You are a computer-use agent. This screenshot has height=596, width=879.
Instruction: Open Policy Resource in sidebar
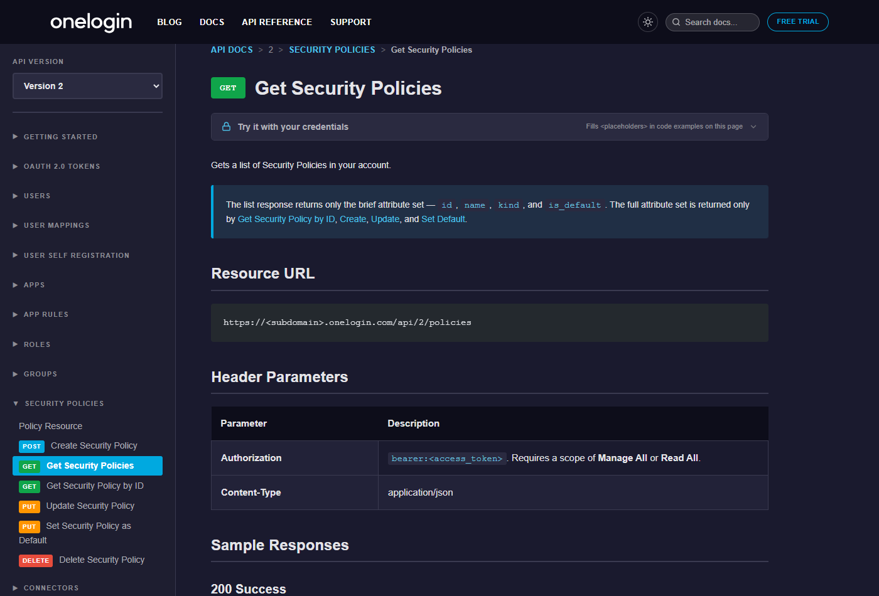(x=51, y=426)
